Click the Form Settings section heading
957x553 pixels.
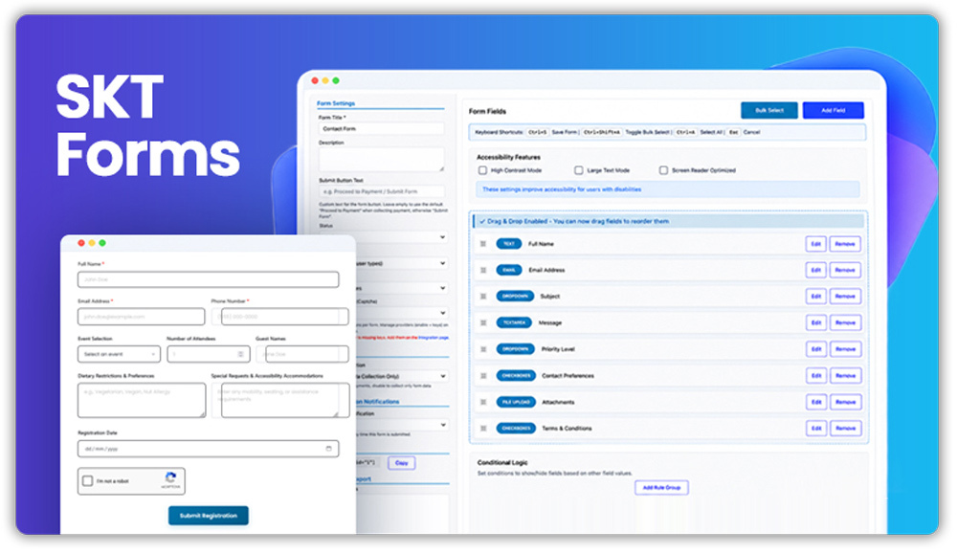(x=336, y=103)
